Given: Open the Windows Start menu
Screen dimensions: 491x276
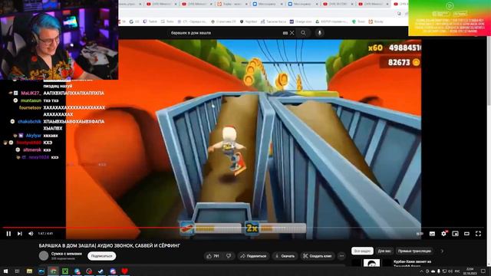Looking at the screenshot, I should (5, 271).
